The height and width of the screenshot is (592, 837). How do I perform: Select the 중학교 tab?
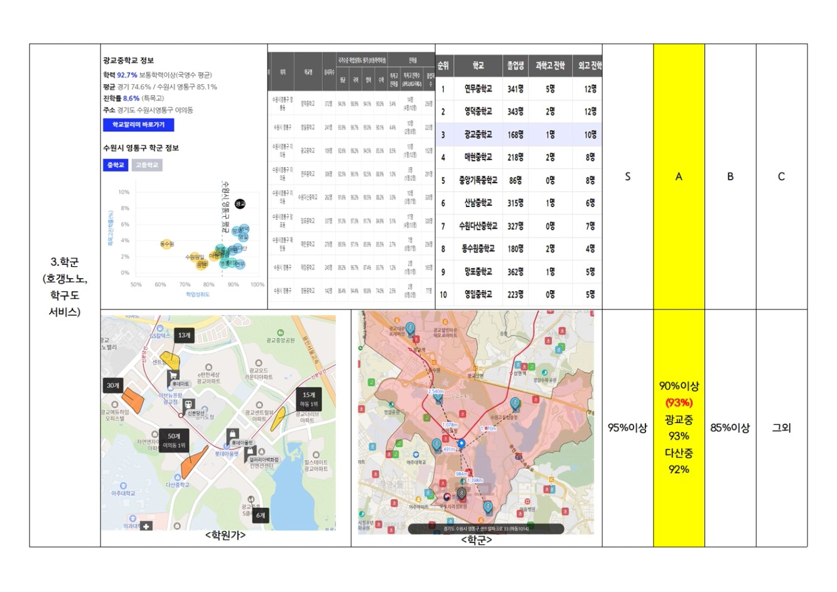coord(116,164)
